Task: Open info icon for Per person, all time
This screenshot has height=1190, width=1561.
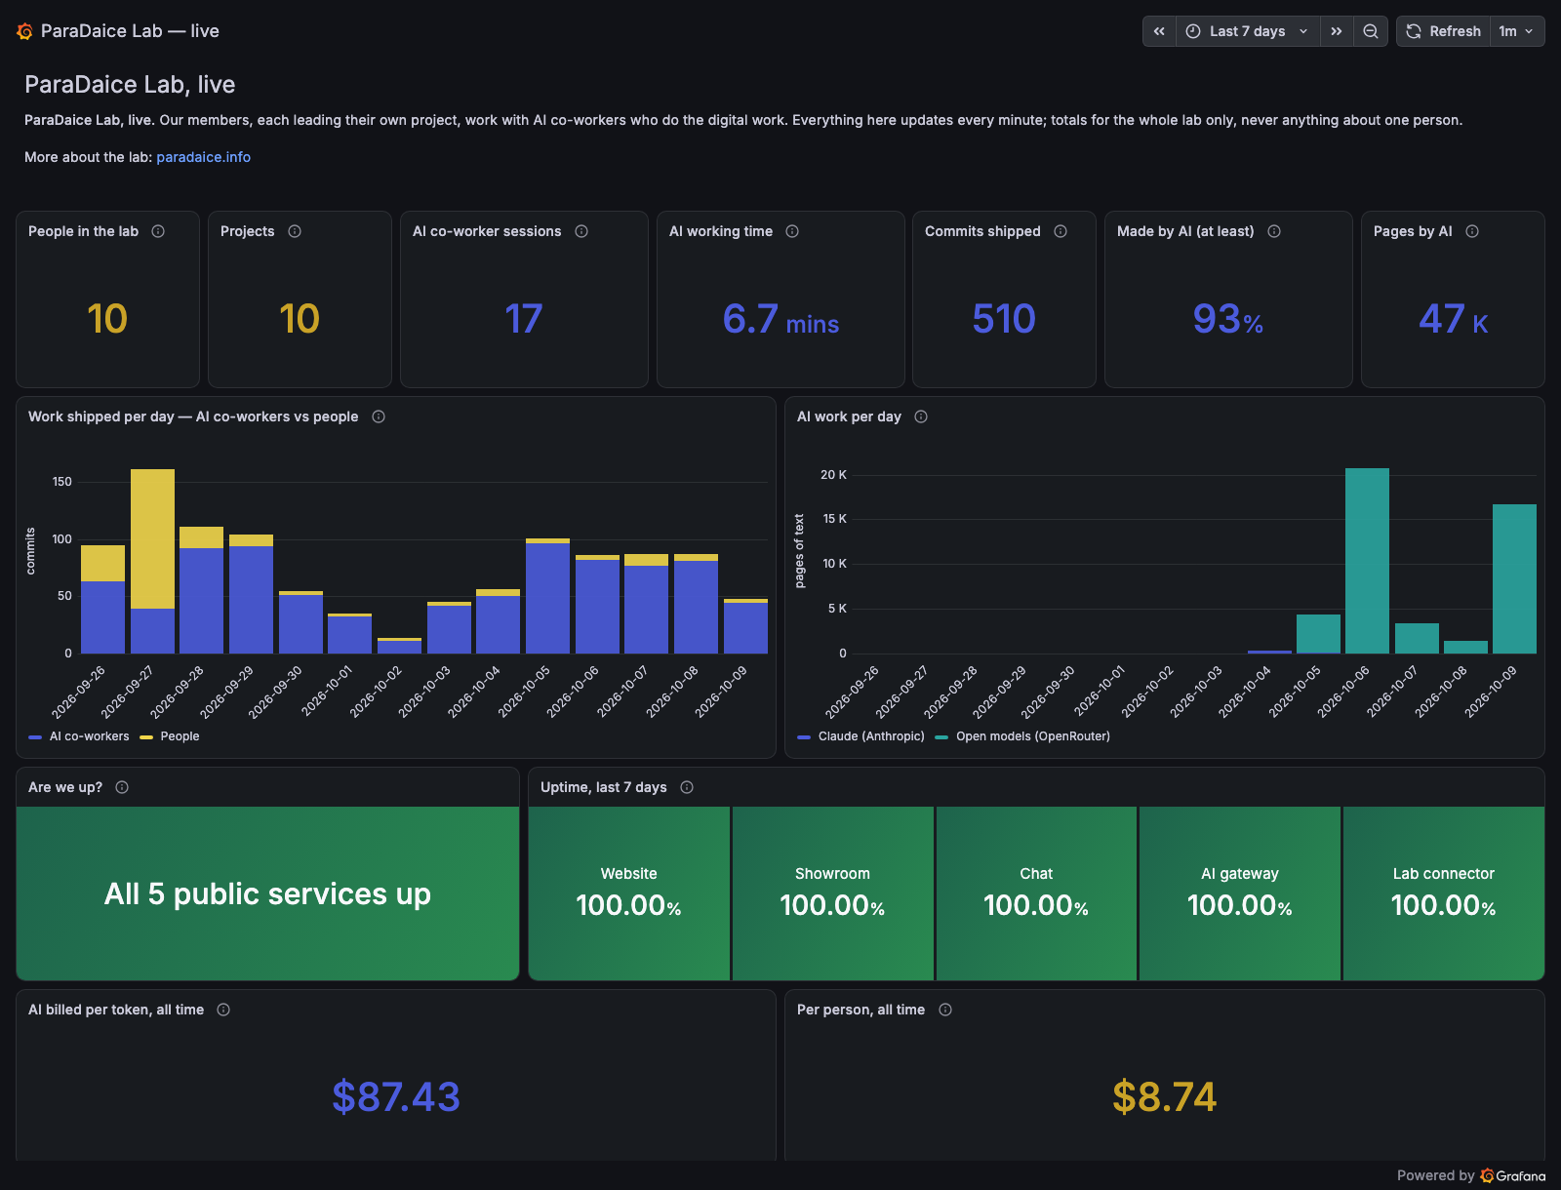Action: click(945, 1010)
